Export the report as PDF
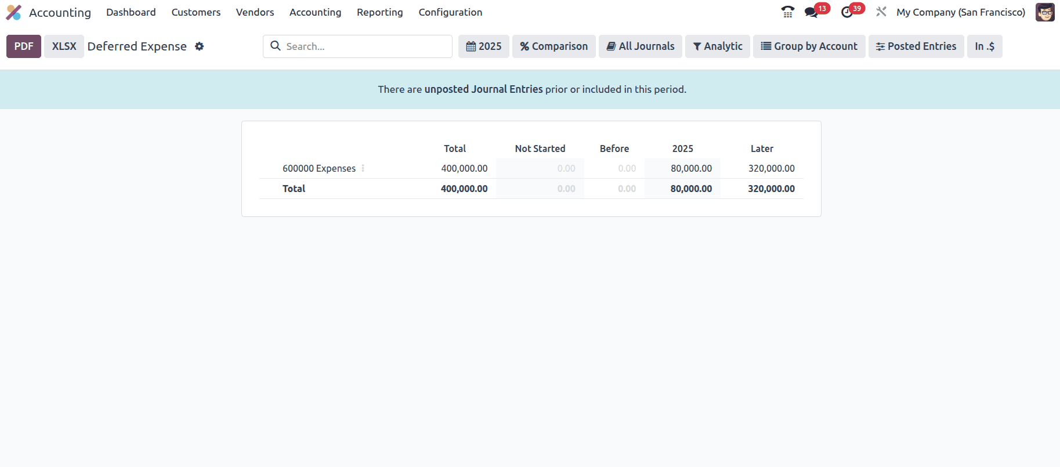This screenshot has height=467, width=1060. [24, 46]
